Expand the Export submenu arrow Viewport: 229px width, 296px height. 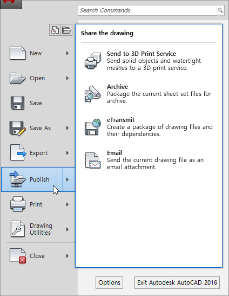click(x=68, y=153)
